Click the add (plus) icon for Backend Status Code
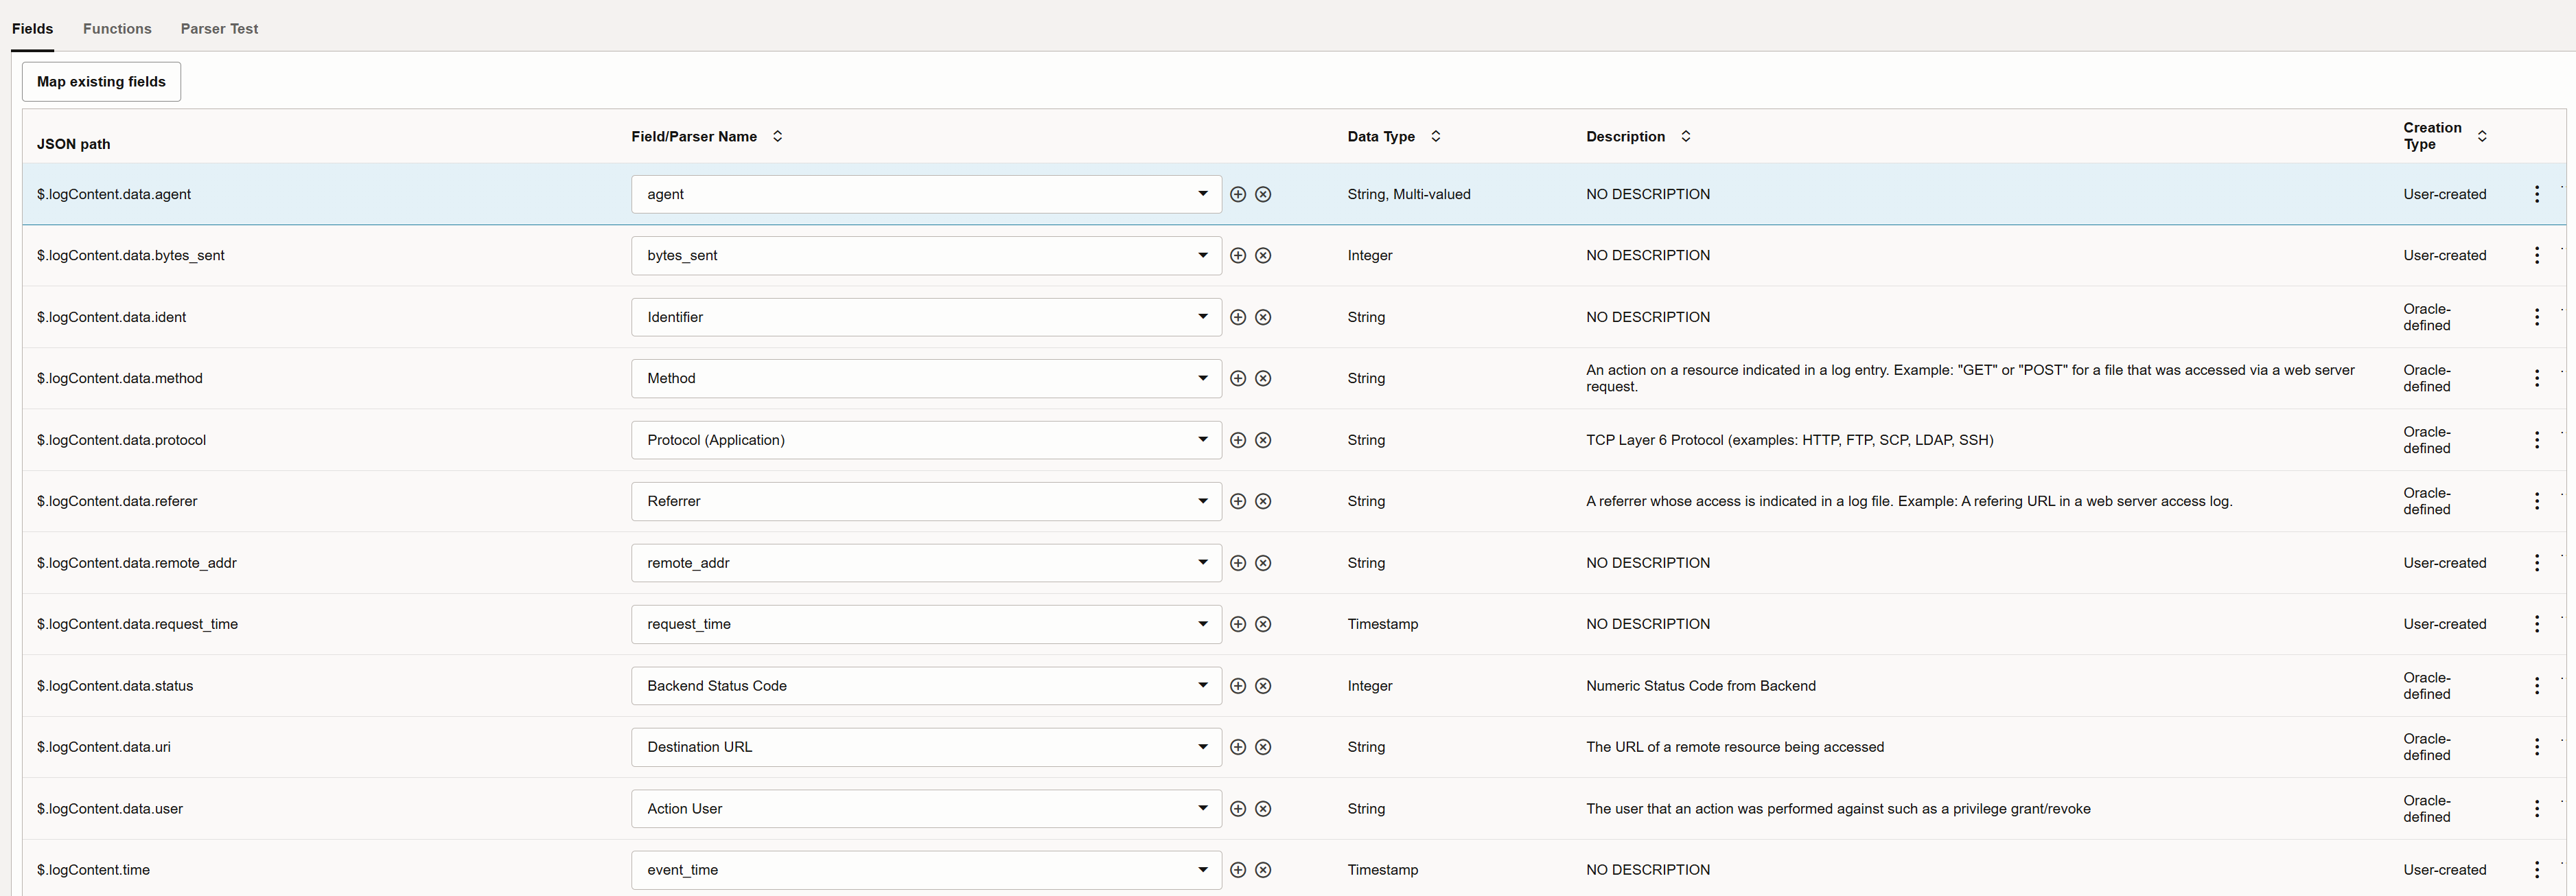This screenshot has height=896, width=2576. click(x=1238, y=686)
